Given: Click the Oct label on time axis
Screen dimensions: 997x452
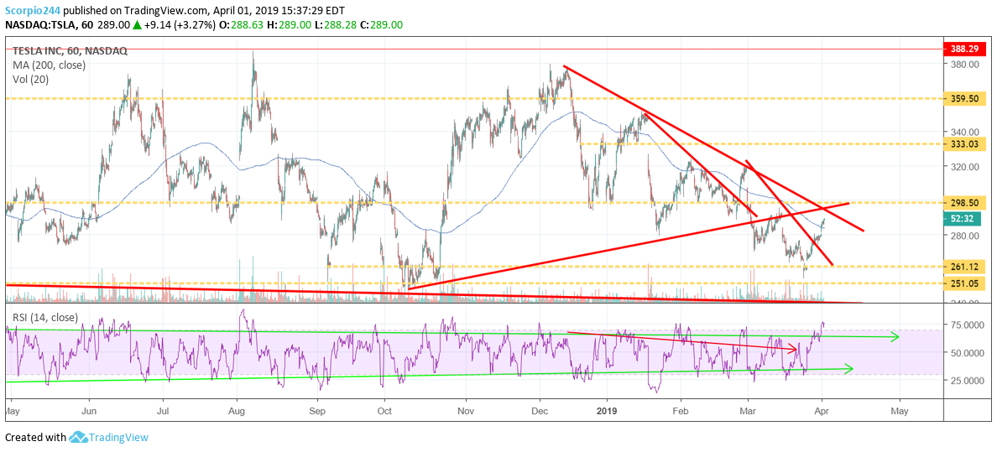Looking at the screenshot, I should 384,411.
